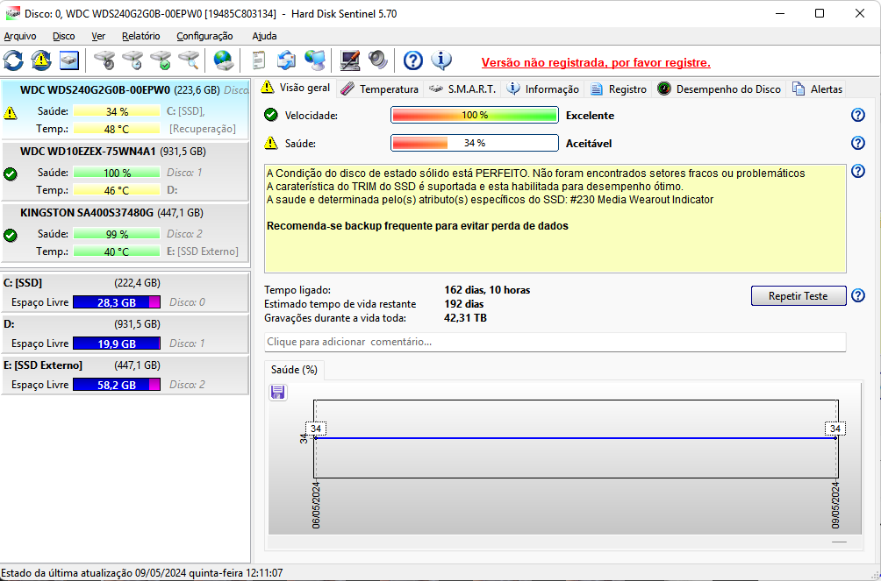
Task: Click the blue-framed disk drive toolbar icon
Action: [x=69, y=60]
